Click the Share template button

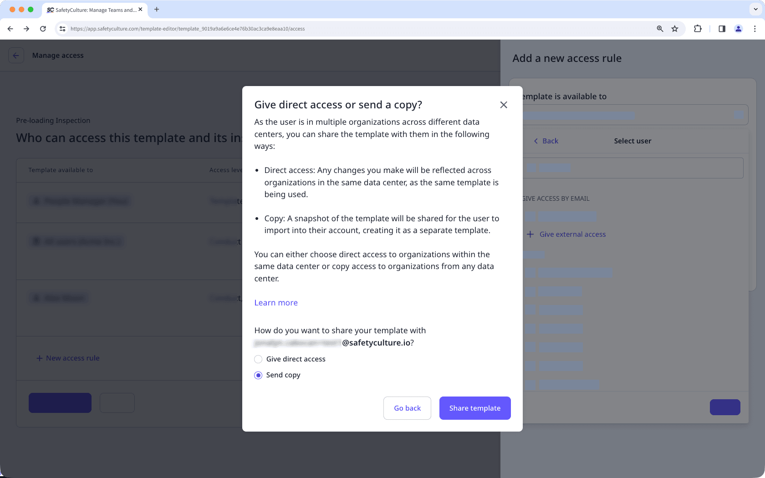click(x=475, y=408)
